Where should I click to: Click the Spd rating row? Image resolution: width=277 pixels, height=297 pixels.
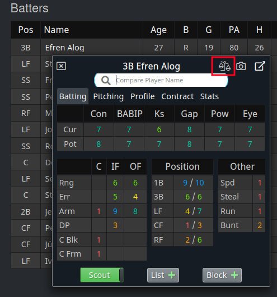(242, 183)
